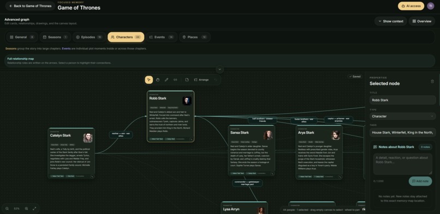Click the Full relationship map heading
This screenshot has width=440, height=214.
[x=21, y=59]
